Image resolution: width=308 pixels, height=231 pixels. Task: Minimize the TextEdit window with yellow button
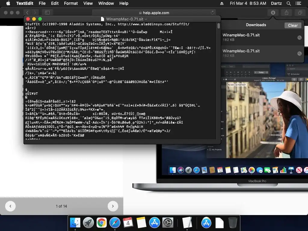click(x=34, y=19)
